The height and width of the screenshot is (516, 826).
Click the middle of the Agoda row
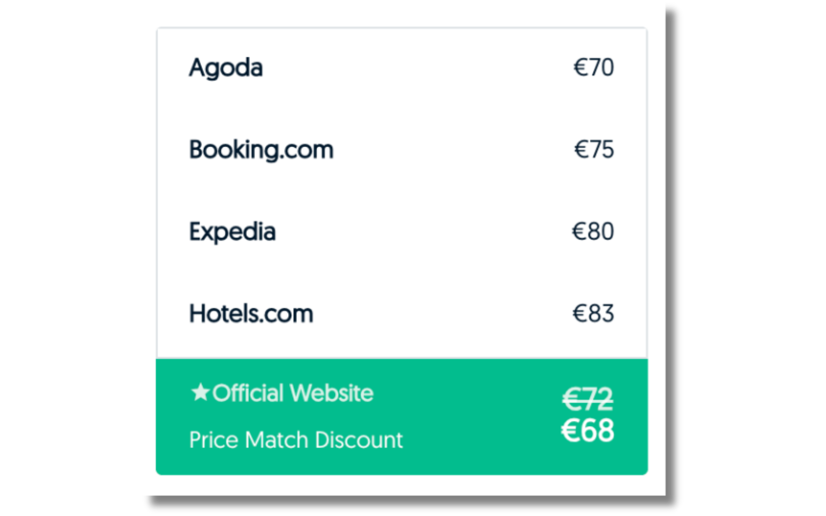pyautogui.click(x=401, y=68)
